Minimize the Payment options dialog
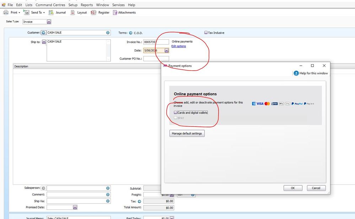 (x=301, y=66)
